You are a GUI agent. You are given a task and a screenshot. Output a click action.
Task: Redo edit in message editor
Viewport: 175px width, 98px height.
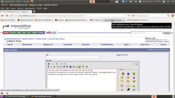(x=65, y=64)
